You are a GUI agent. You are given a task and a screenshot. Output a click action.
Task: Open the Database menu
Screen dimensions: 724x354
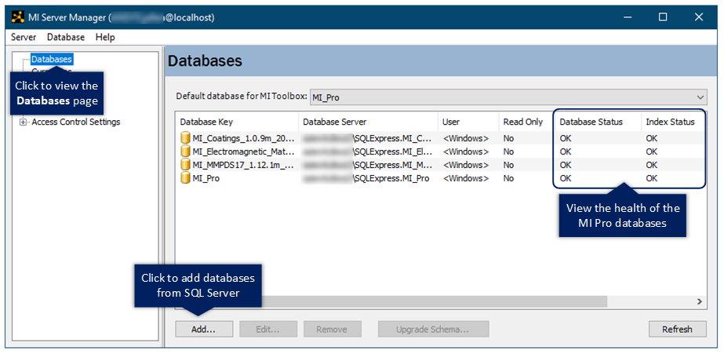66,37
